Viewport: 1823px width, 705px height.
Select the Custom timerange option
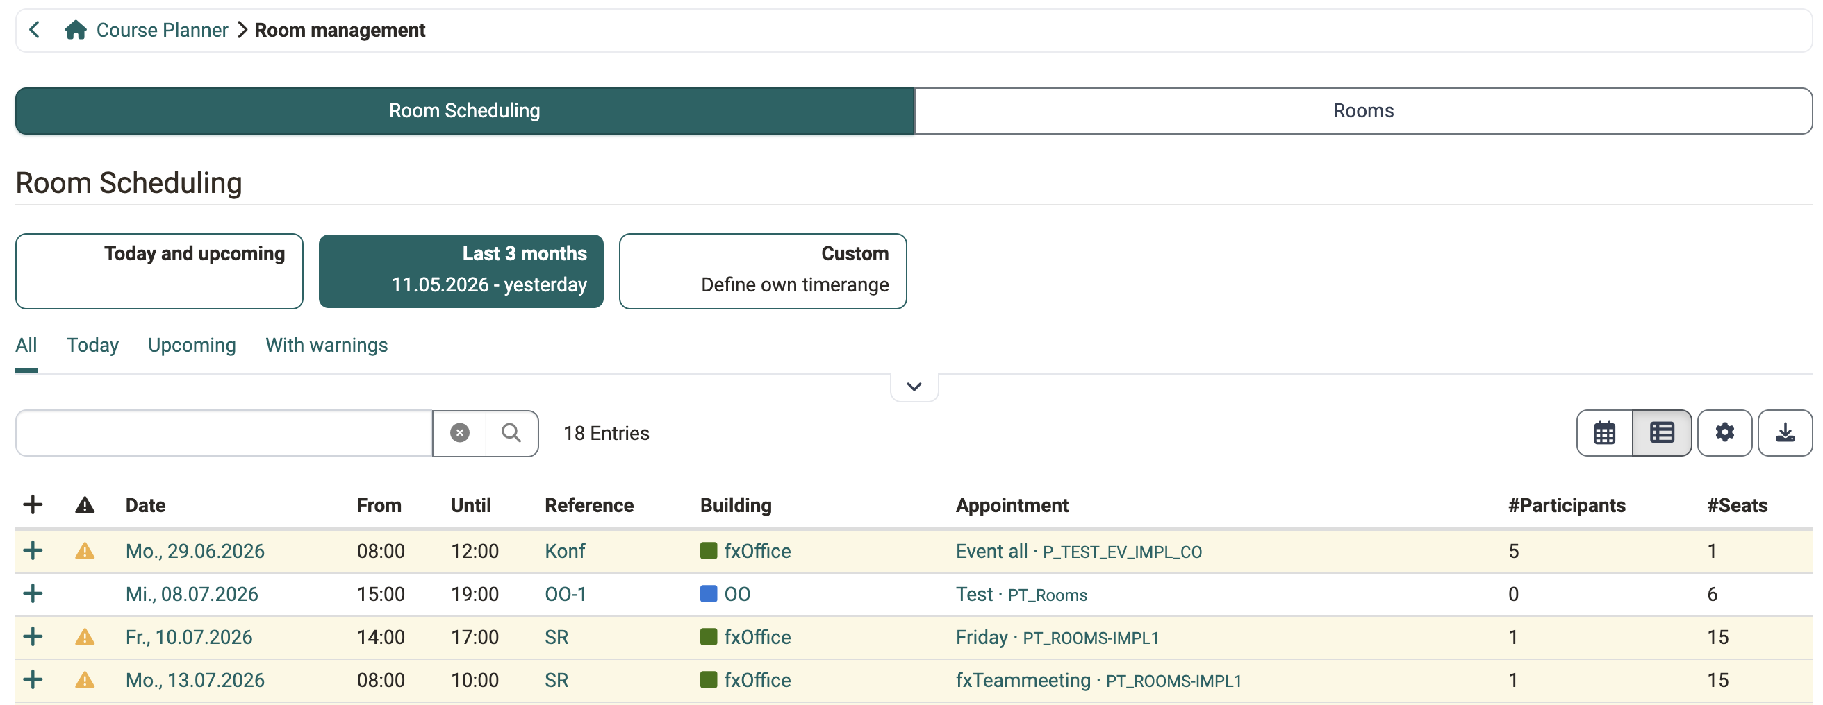pos(763,271)
